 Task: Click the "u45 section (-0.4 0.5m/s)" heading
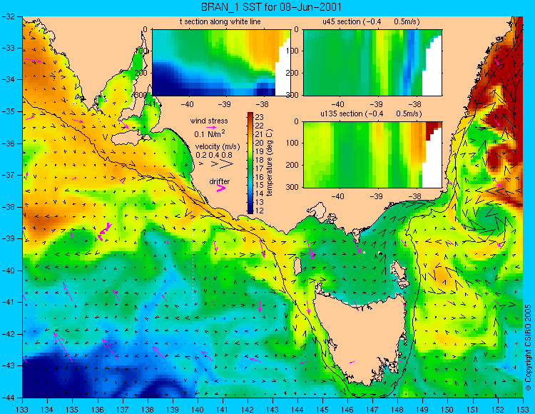pyautogui.click(x=371, y=21)
